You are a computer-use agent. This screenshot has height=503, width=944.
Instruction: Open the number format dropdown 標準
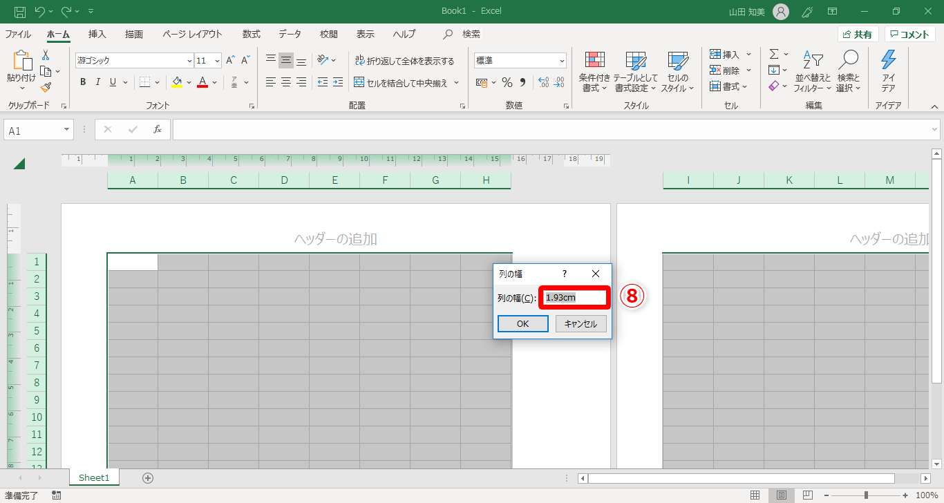(x=562, y=61)
